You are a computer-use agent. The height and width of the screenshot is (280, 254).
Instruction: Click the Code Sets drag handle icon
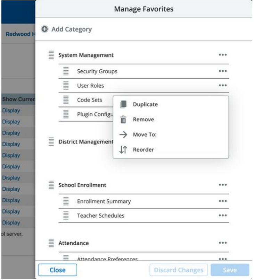click(66, 100)
